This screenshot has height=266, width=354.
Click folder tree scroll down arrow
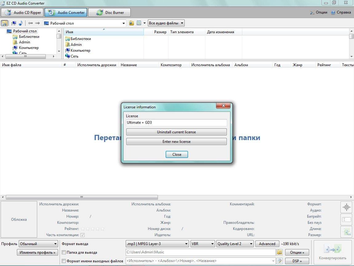[x=59, y=51]
